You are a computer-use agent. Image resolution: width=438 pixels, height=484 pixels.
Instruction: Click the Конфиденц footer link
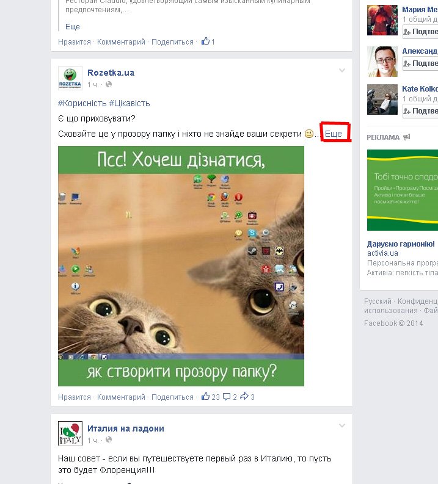coord(418,302)
